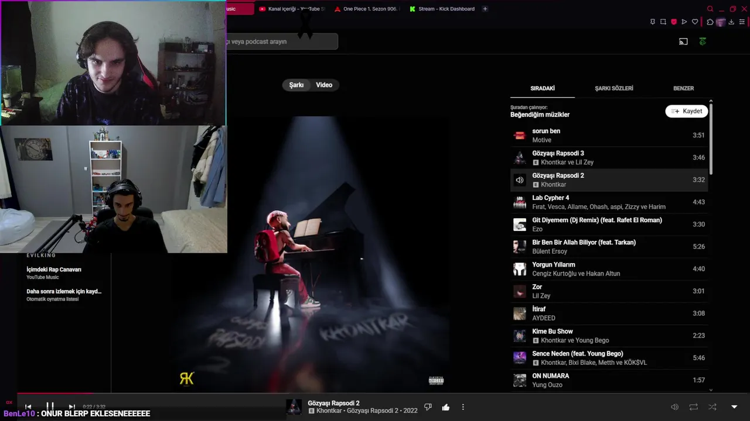Take a snapshot with browser toolbar icon

[x=663, y=22]
